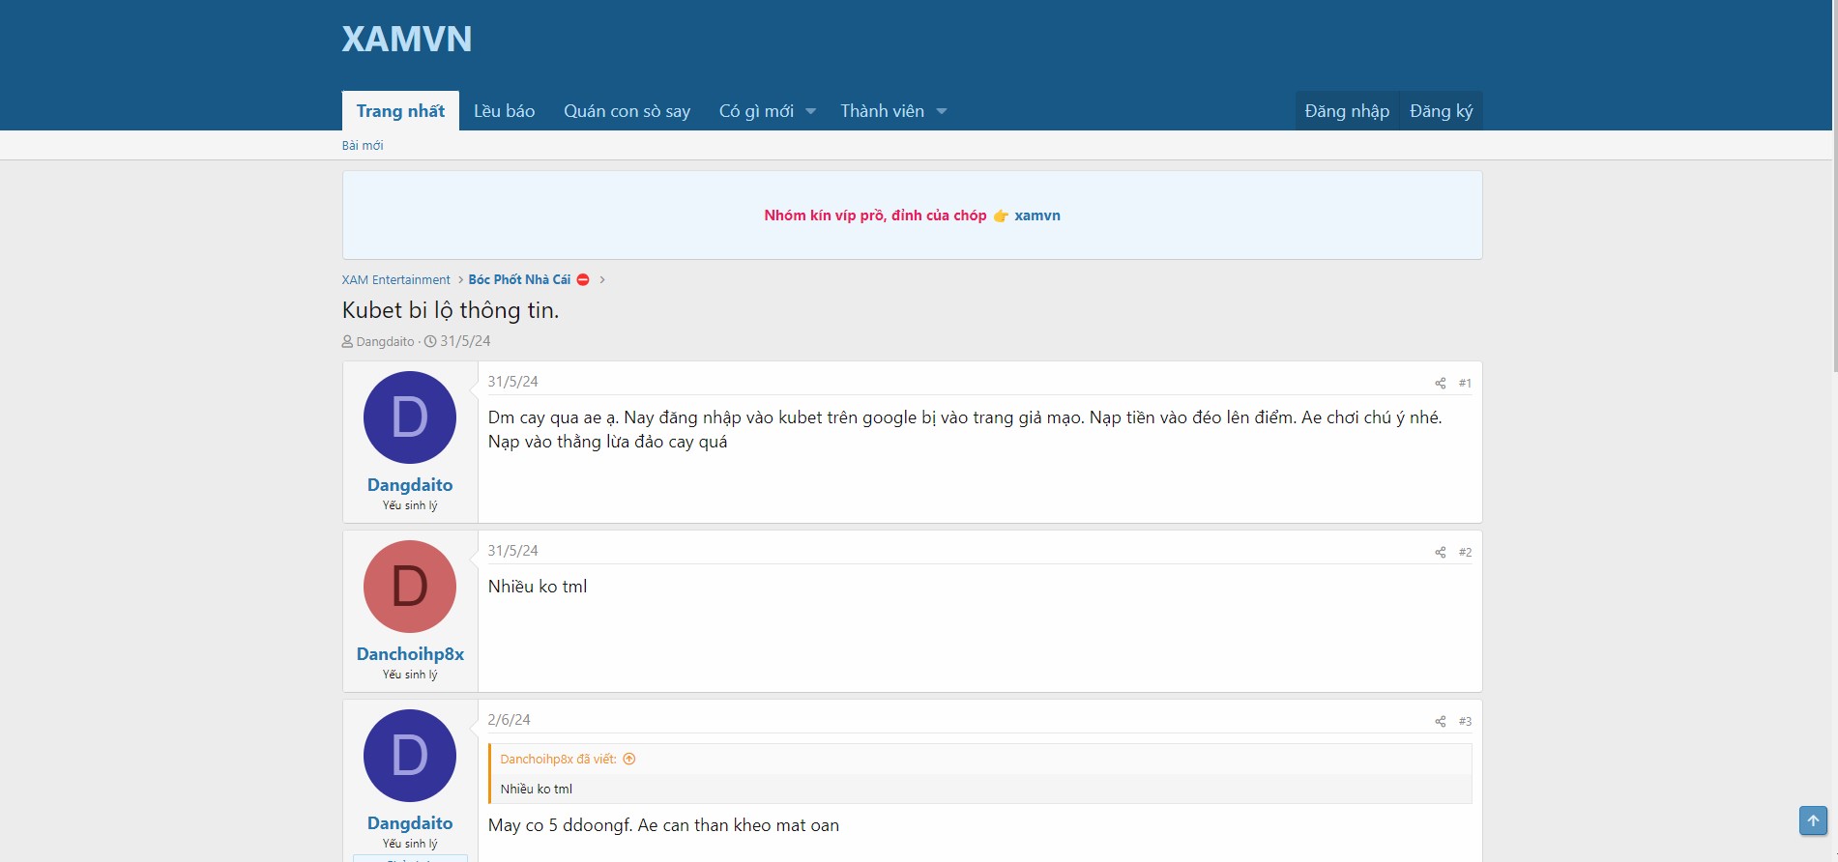Click Dangdaito's avatar in post #3
The image size is (1838, 862).
pos(410,756)
